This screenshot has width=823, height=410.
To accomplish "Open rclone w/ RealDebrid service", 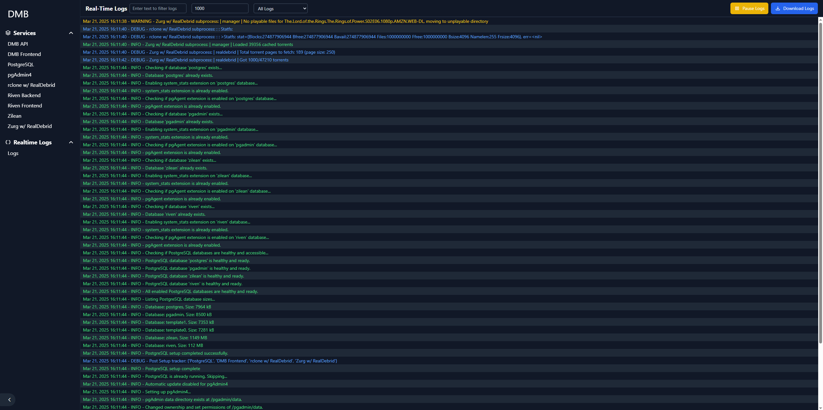I will [x=31, y=85].
